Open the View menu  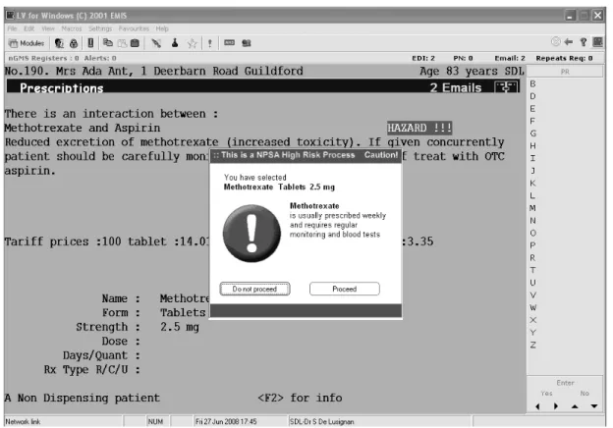[x=48, y=28]
